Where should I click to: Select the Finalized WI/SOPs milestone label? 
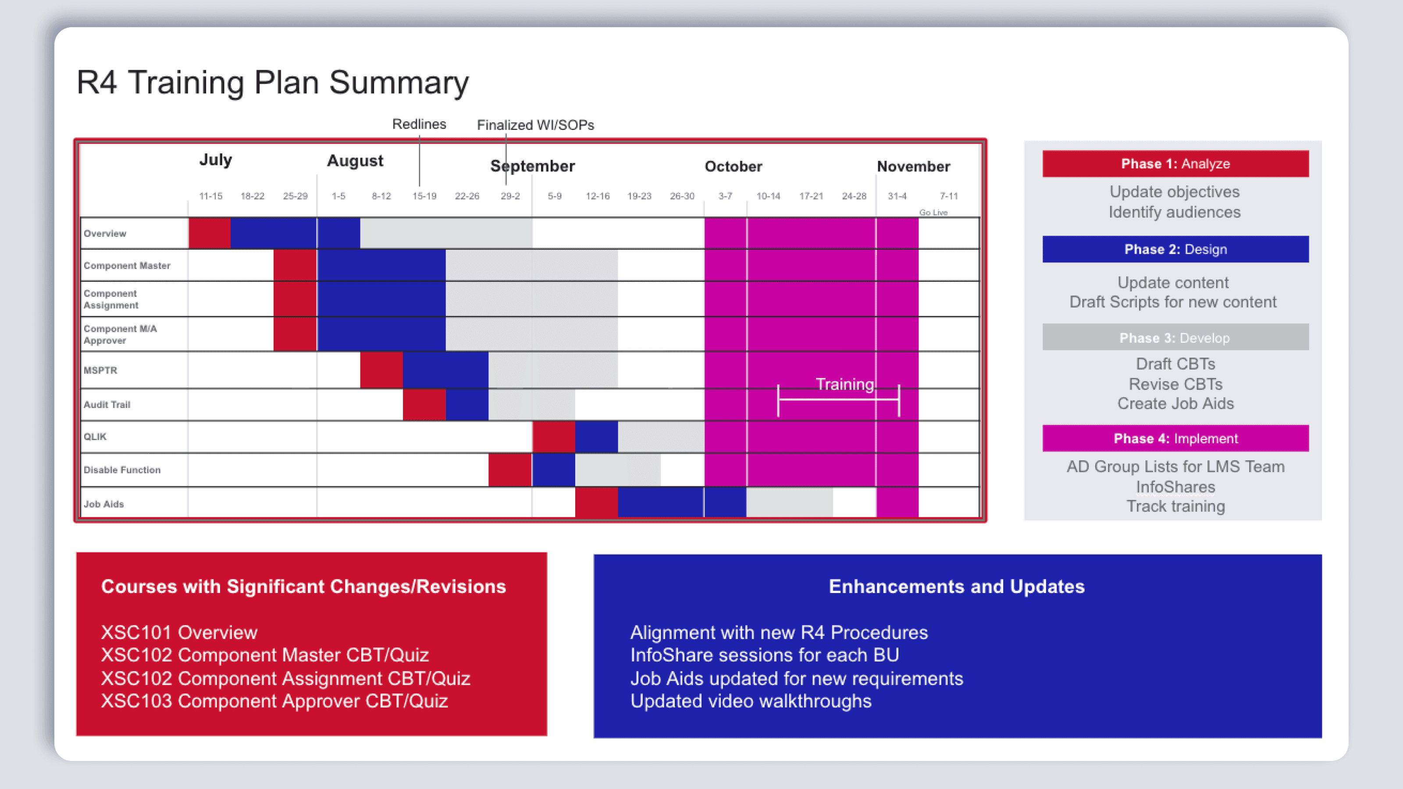coord(535,125)
